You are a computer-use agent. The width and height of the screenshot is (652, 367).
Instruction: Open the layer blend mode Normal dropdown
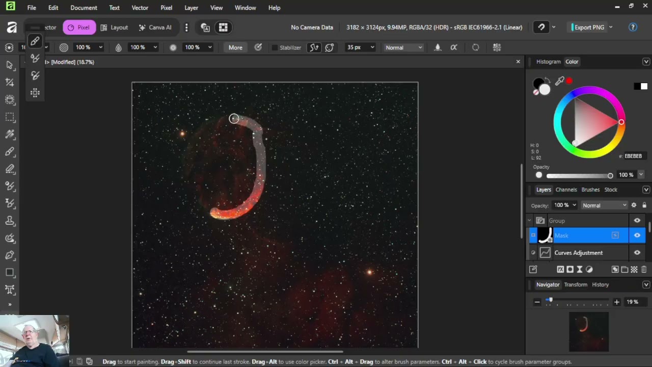pos(604,205)
